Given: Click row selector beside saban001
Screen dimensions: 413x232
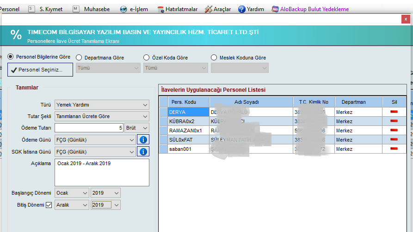Looking at the screenshot, I should coord(163,149).
